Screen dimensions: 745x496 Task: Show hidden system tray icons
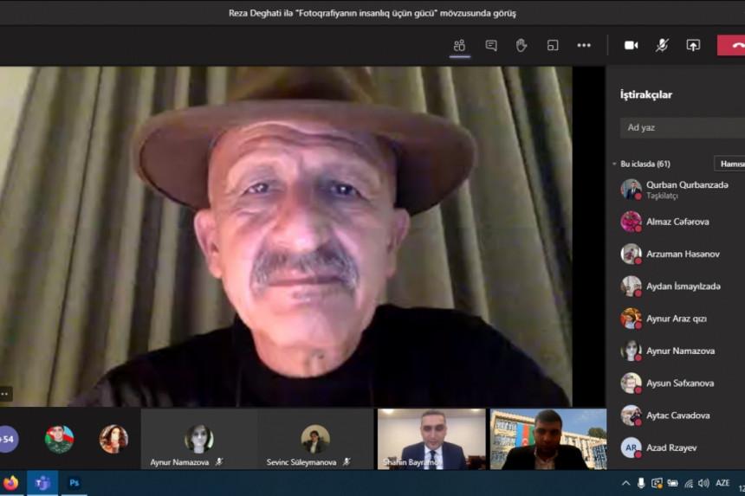625,483
